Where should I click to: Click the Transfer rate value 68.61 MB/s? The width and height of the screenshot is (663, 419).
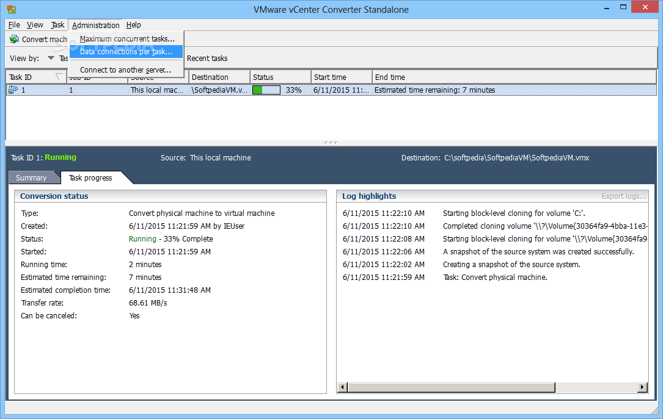[x=148, y=303]
